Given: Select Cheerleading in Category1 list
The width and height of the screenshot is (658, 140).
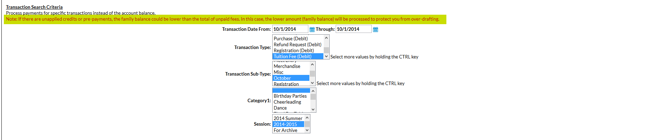Looking at the screenshot, I should 292,102.
